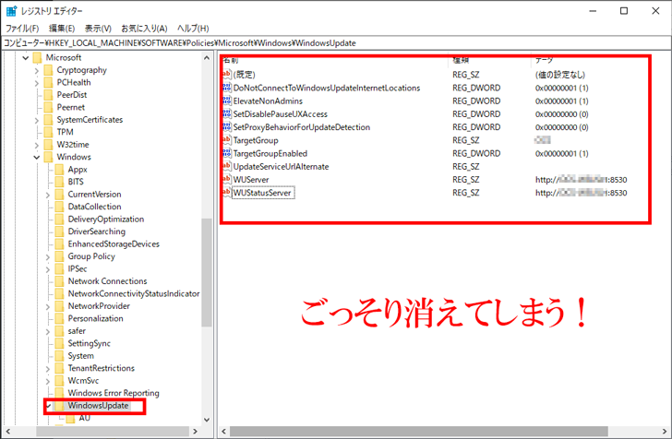Click the values pane scroll-left arrow
The height and width of the screenshot is (439, 672).
coord(223,431)
